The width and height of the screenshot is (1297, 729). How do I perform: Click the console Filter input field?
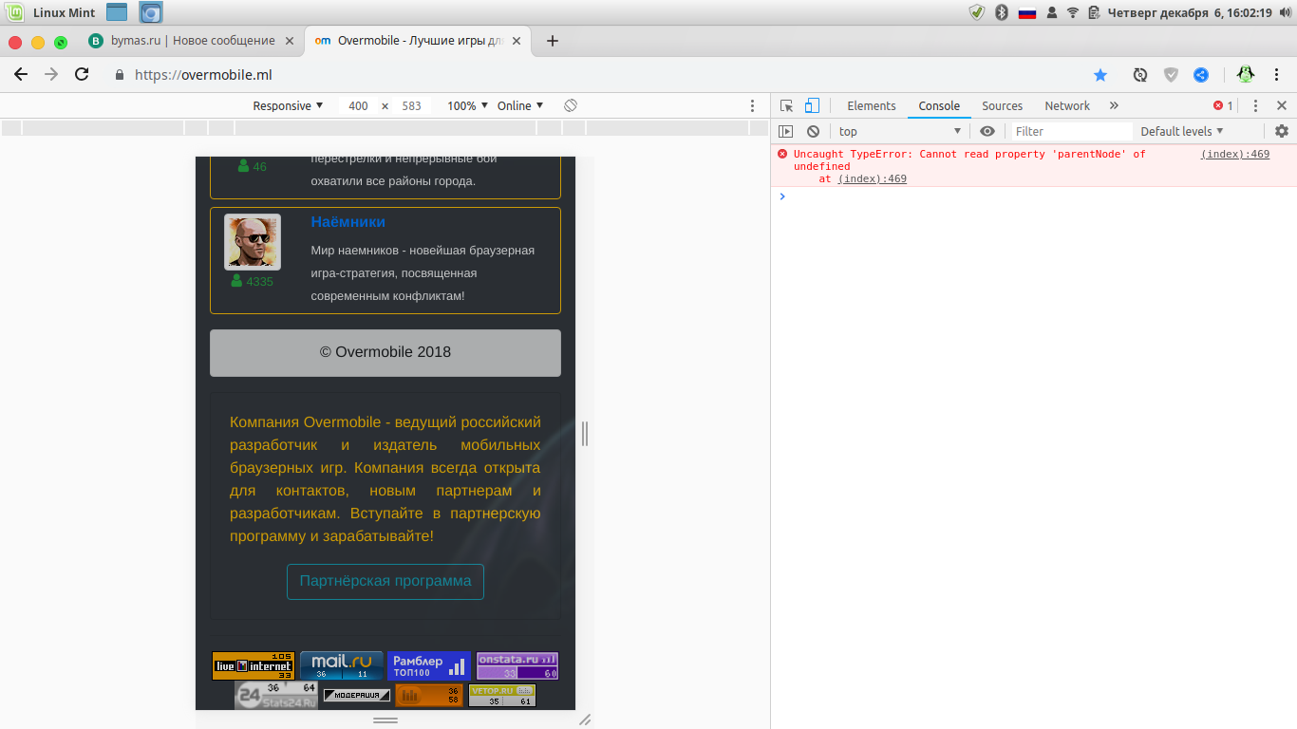point(1070,132)
